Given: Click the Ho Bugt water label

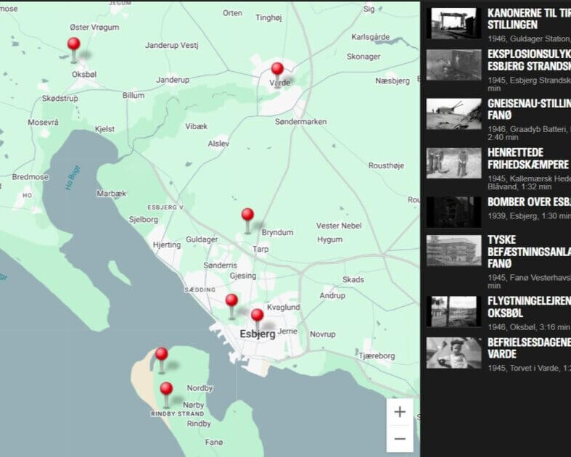Looking at the screenshot, I should [x=73, y=178].
